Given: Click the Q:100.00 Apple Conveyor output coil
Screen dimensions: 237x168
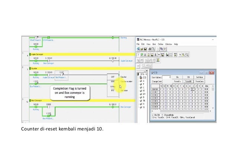Looking at the screenshot, I should pos(113,61).
